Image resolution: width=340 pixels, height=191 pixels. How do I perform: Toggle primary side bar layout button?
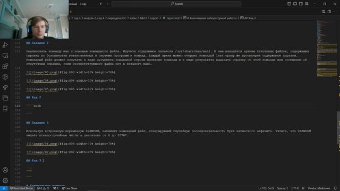tap(289, 4)
